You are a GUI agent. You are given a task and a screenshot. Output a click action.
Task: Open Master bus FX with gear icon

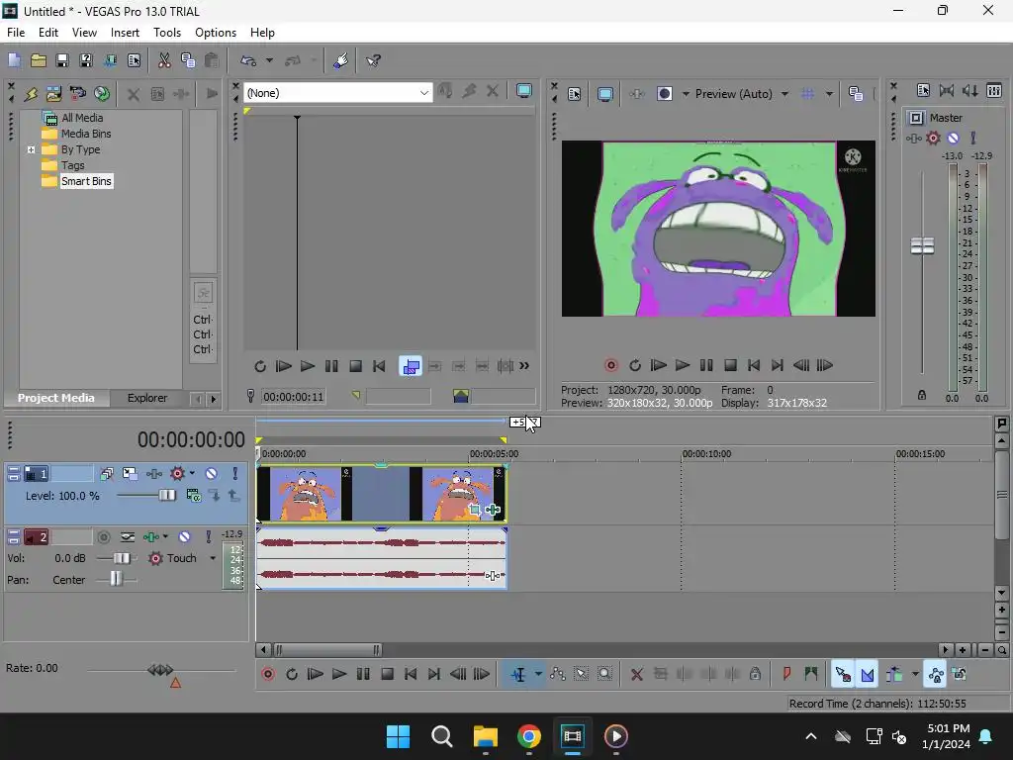pyautogui.click(x=933, y=138)
